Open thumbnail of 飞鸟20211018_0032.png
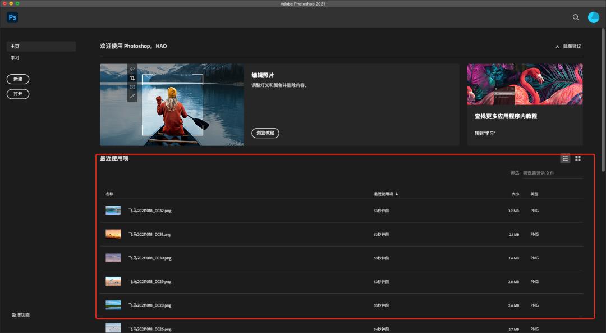This screenshot has height=333, width=606. 113,211
